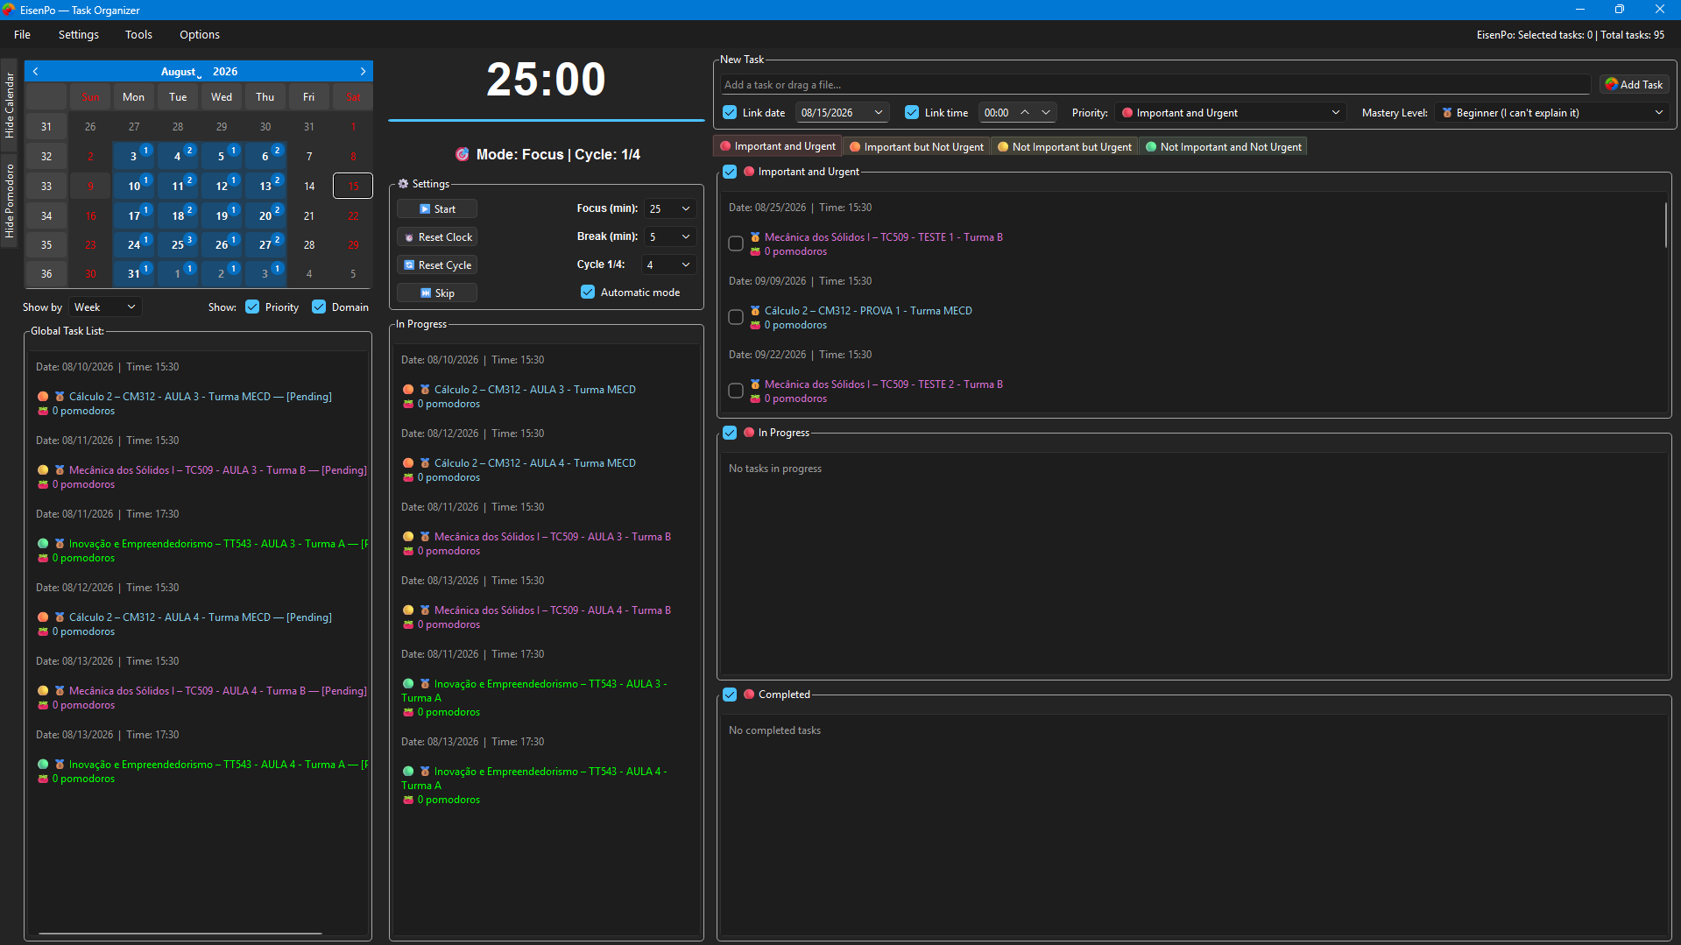Screen dimensions: 1681x945
Task: Open the Settings menu
Action: tap(79, 34)
